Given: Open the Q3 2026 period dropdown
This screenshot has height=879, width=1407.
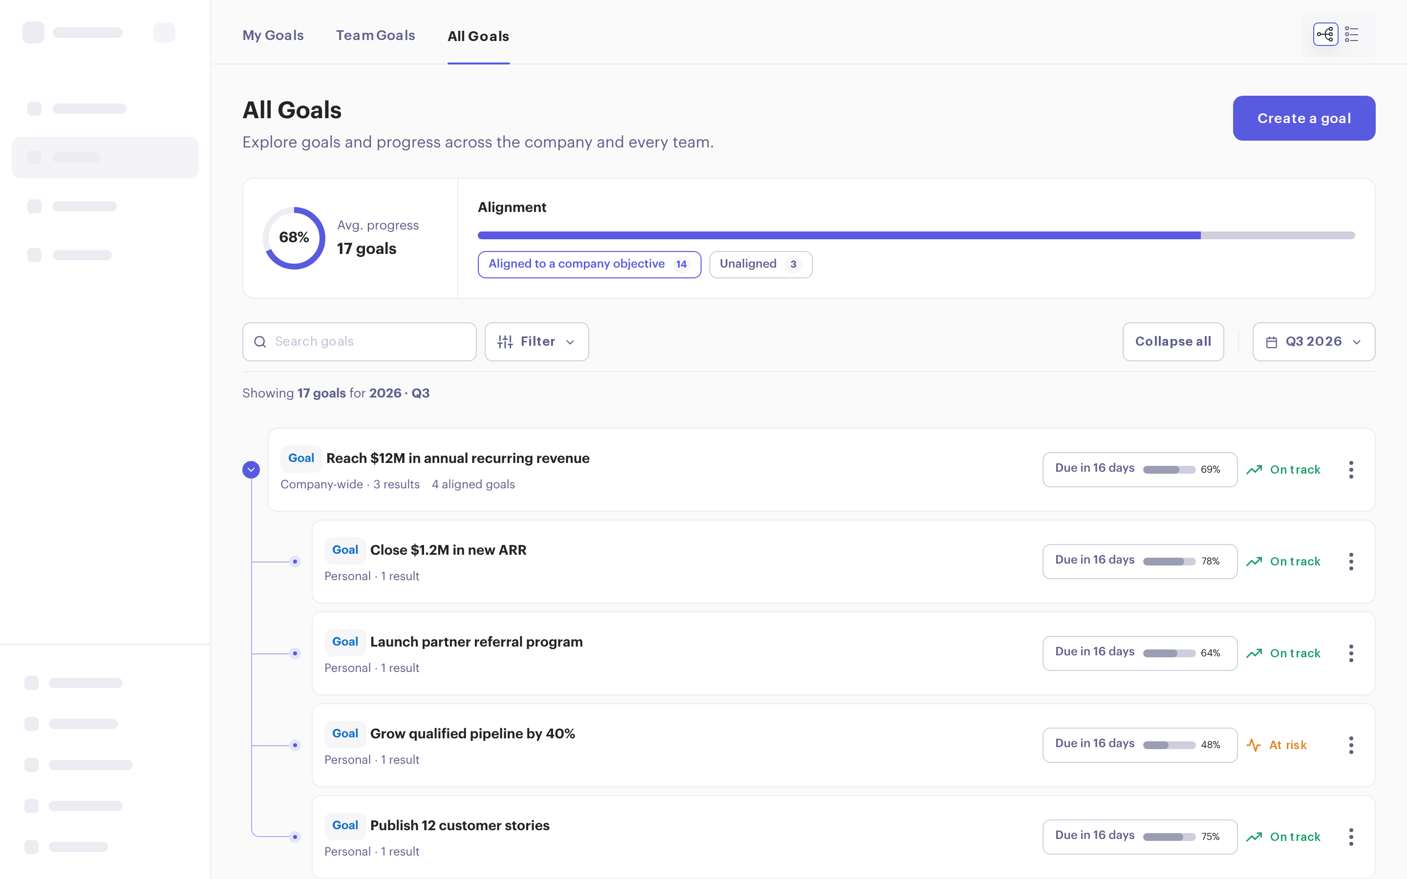Looking at the screenshot, I should pyautogui.click(x=1313, y=342).
